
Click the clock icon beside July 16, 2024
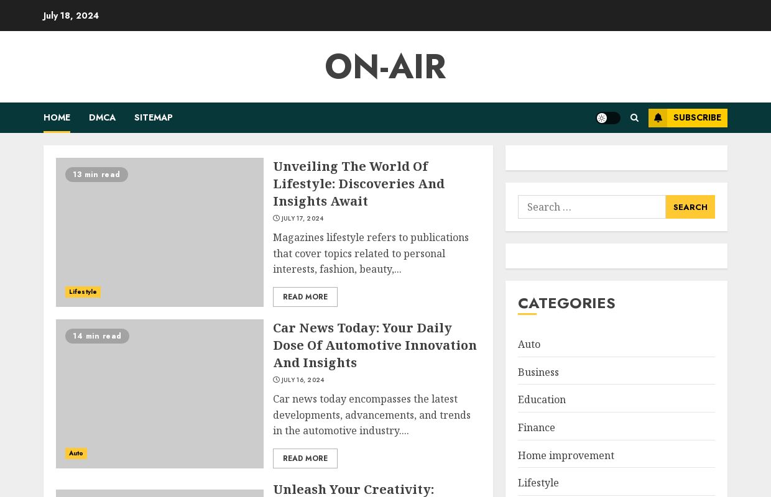[276, 380]
